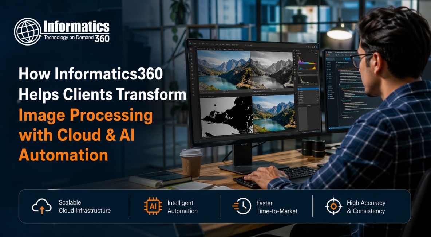Screen dimensions: 431x237
Task: Select the Intelligent Automation text
Action: pyautogui.click(x=182, y=206)
